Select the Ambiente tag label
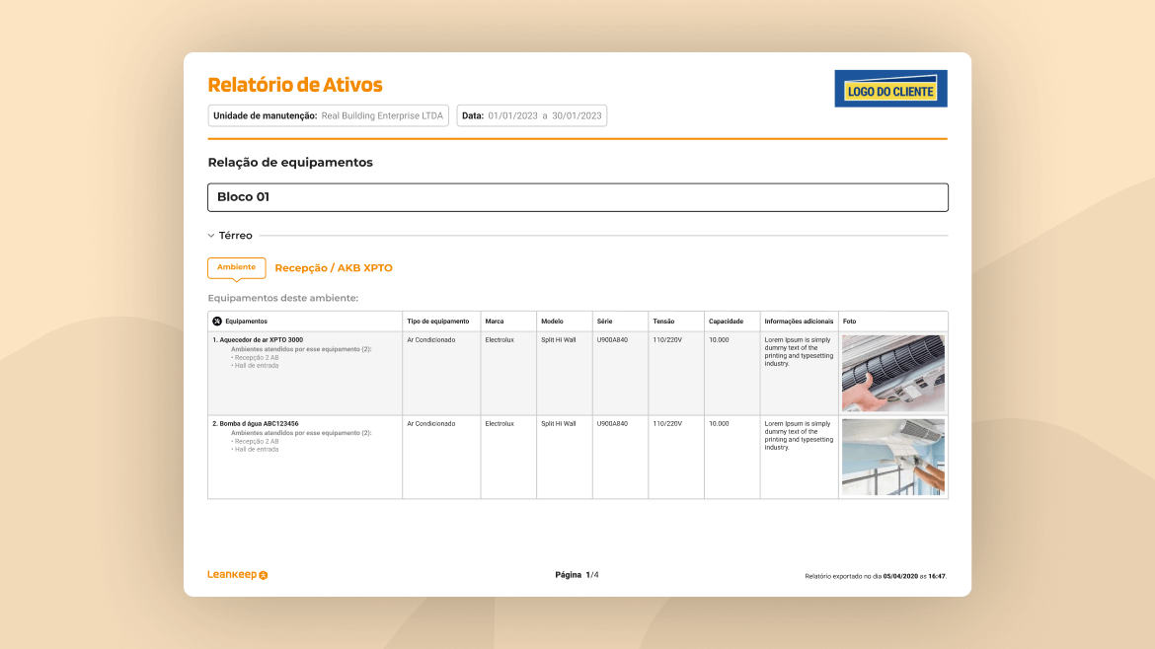Image resolution: width=1155 pixels, height=649 pixels. click(236, 267)
